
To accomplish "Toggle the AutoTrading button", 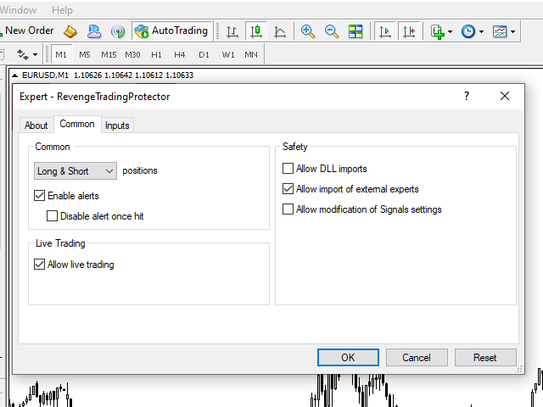I will tap(171, 31).
